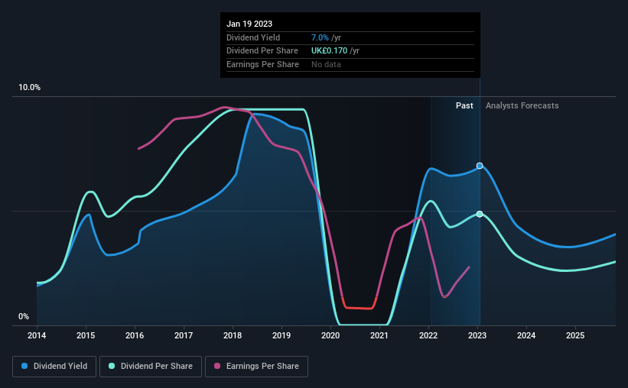This screenshot has height=388, width=628.
Task: Select the 2021 x-axis label
Action: coord(379,335)
